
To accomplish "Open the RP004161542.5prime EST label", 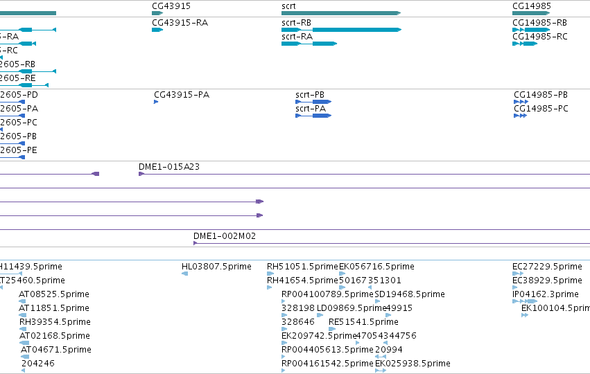I will [x=327, y=364].
